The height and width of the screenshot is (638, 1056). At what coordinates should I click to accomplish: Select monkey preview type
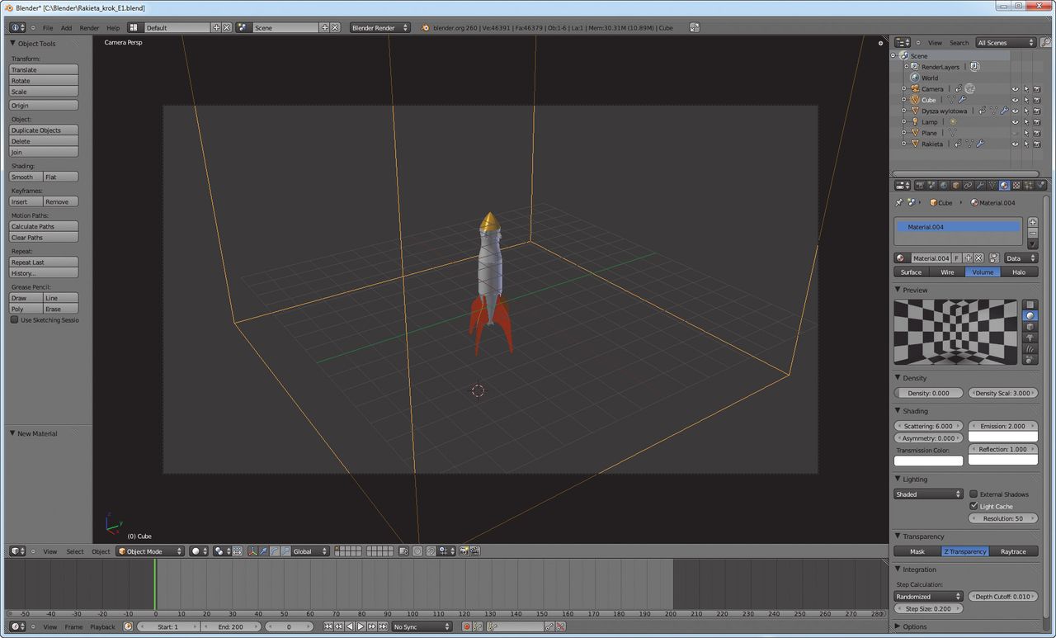(1030, 338)
